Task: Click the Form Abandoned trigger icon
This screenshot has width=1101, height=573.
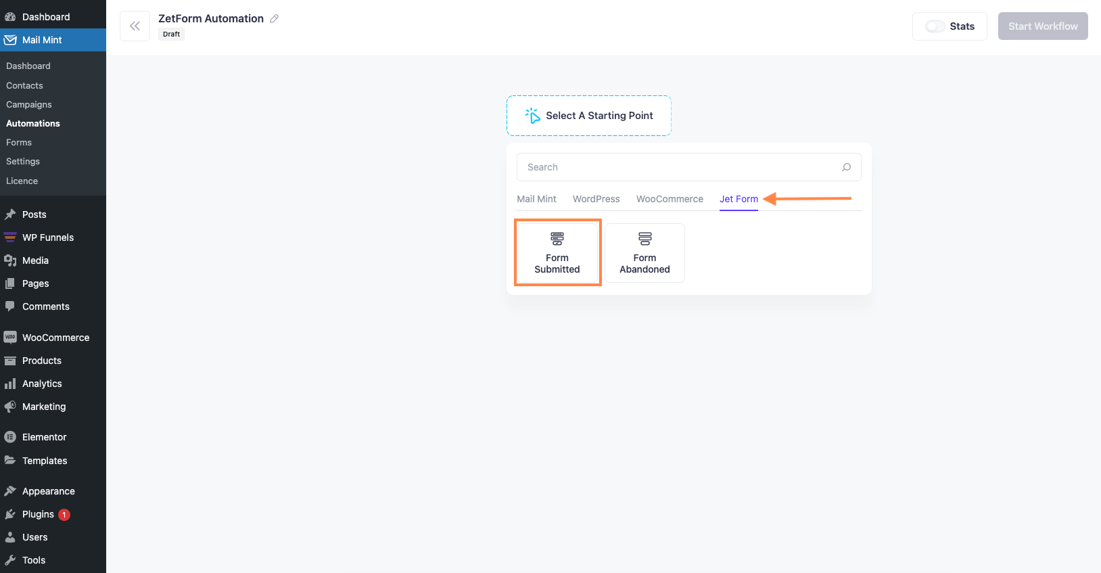Action: 645,239
